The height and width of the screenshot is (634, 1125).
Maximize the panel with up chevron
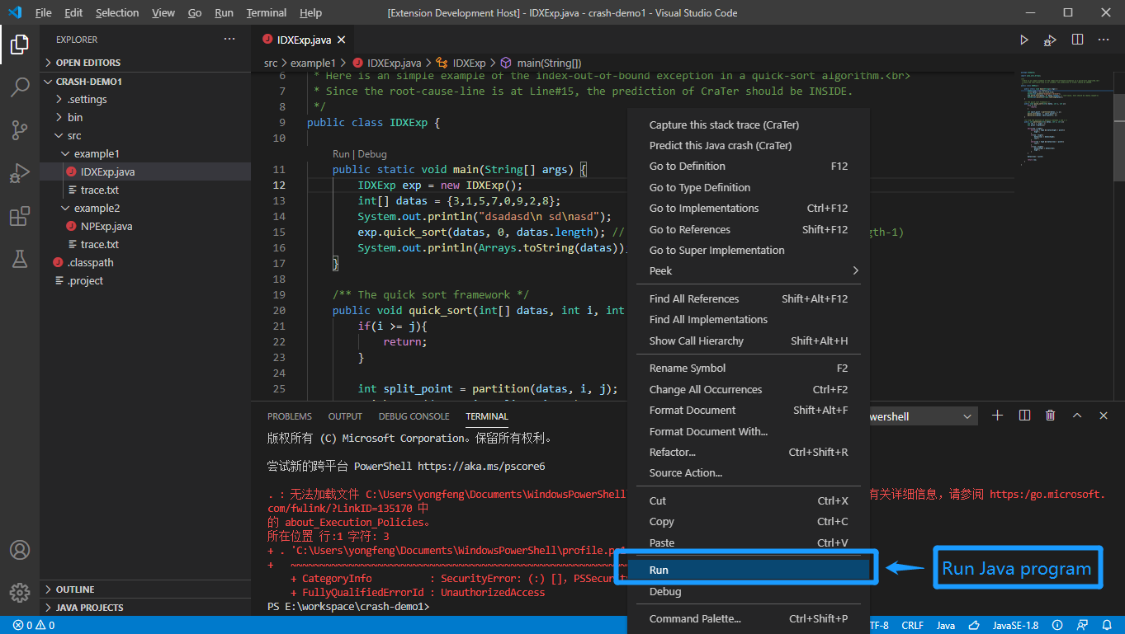pos(1077,416)
